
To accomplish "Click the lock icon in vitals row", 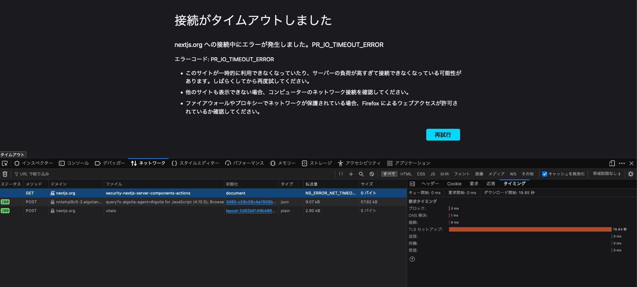I will click(x=53, y=211).
